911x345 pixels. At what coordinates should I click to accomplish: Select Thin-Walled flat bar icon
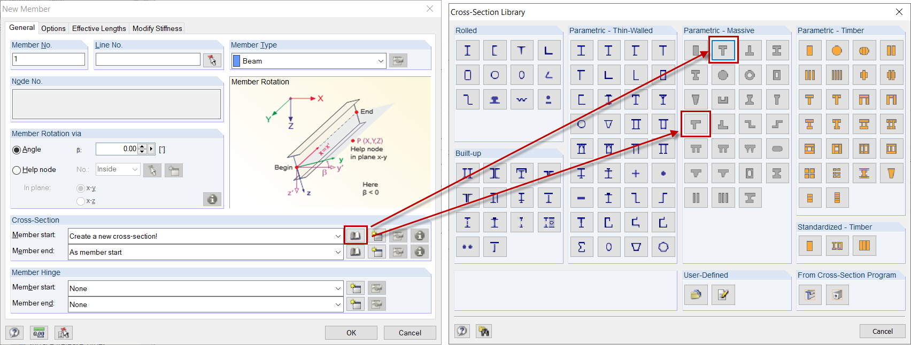pos(581,198)
